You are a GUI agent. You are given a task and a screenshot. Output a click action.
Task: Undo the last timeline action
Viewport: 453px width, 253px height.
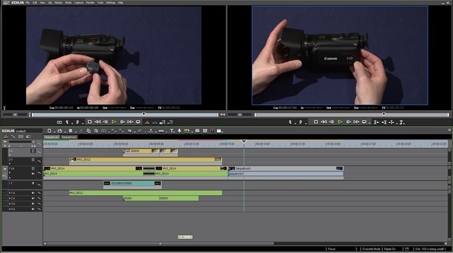129,131
